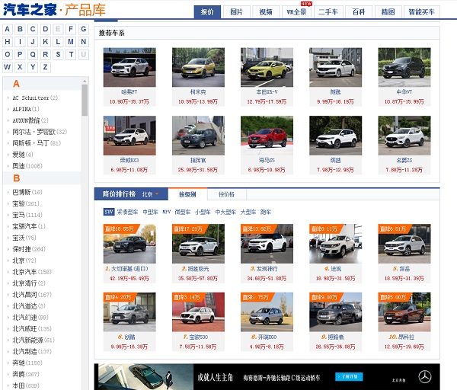View the 指挥官 car photo
Image resolution: width=457 pixels, height=390 pixels.
[x=198, y=136]
